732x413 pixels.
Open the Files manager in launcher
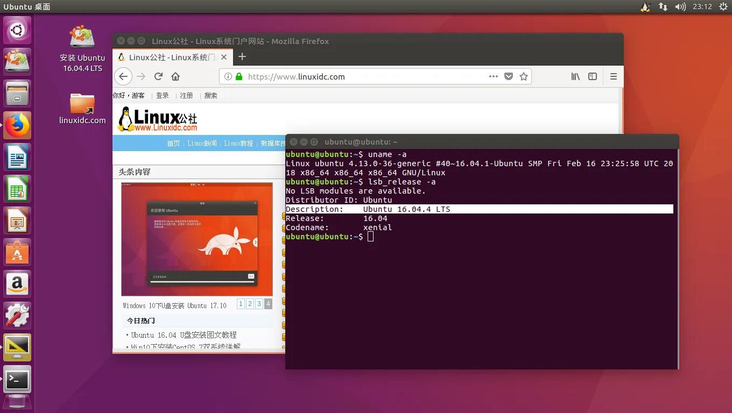18,94
